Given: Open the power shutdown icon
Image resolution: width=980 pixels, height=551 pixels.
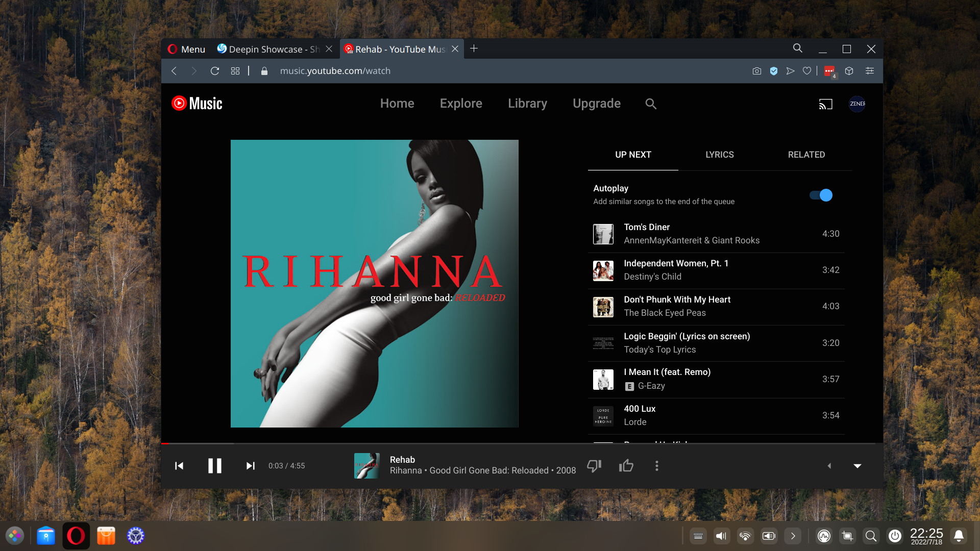Looking at the screenshot, I should point(895,536).
